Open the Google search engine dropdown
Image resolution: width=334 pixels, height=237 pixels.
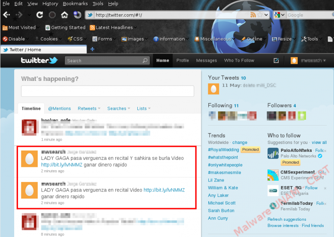(x=279, y=15)
